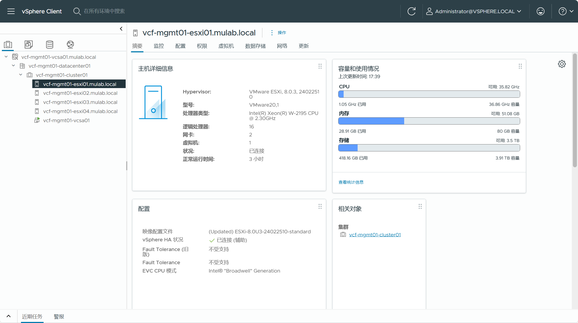Viewport: 578px width, 323px height.
Task: Click the 在所有环境中搜索 search field
Action: point(104,11)
